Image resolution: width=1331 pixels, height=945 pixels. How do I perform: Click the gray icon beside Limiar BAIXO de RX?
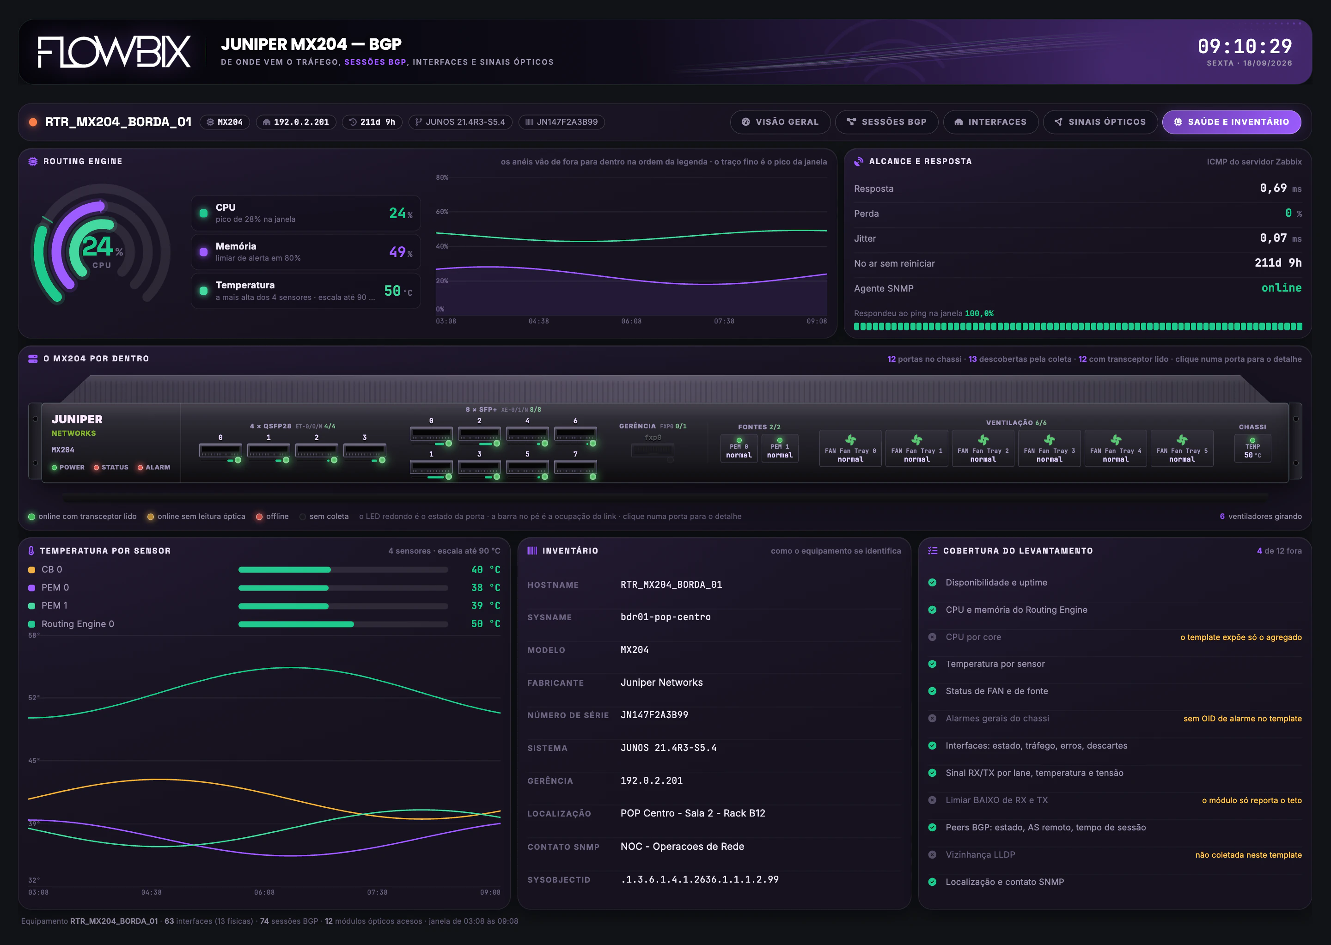tap(932, 800)
